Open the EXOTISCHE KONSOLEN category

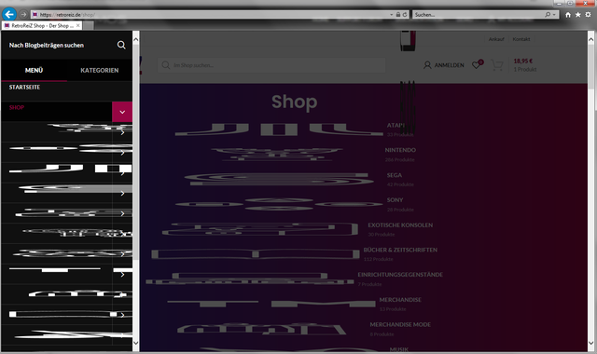400,225
